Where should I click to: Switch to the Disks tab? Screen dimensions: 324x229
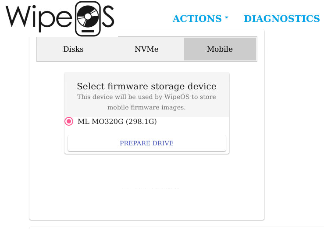point(73,49)
